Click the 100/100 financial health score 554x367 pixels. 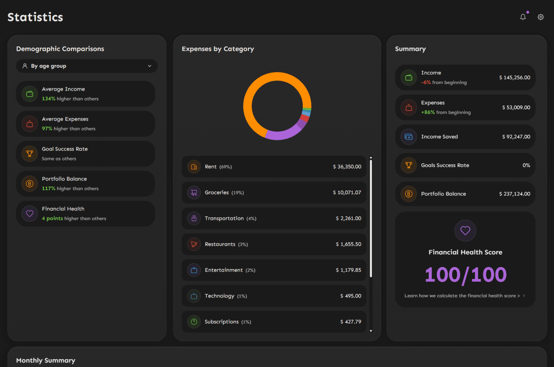coord(466,275)
